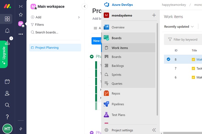Image resolution: width=202 pixels, height=134 pixels.
Task: Open the notifications bell
Action: (x=7, y=31)
